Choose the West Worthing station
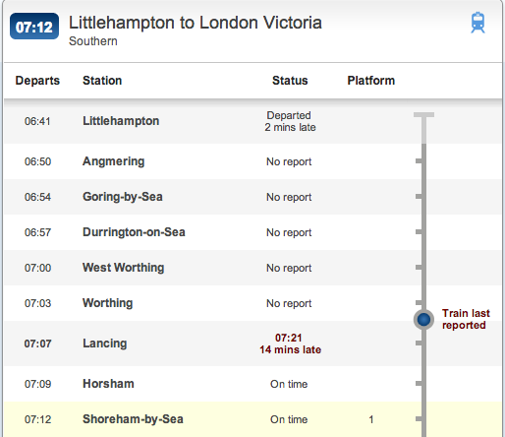 point(124,268)
